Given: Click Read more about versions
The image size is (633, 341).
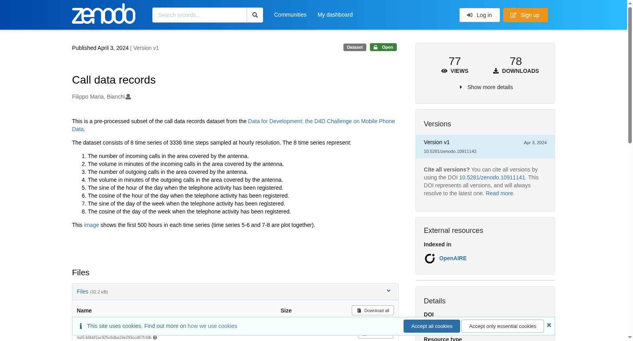Looking at the screenshot, I should [x=500, y=193].
